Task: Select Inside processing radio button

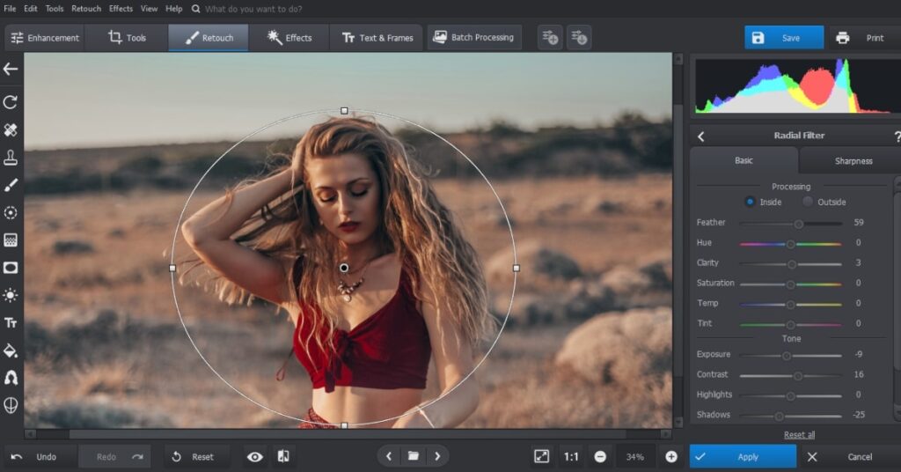Action: click(750, 202)
